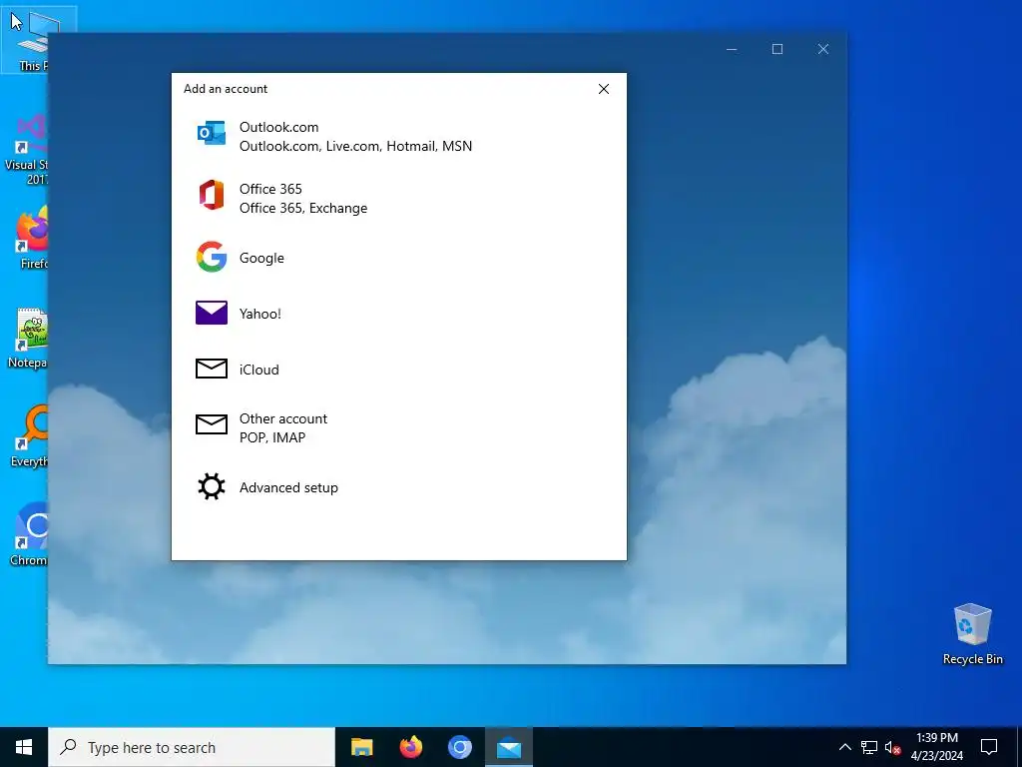Pick the Google logo icon
The height and width of the screenshot is (767, 1022).
pos(212,257)
